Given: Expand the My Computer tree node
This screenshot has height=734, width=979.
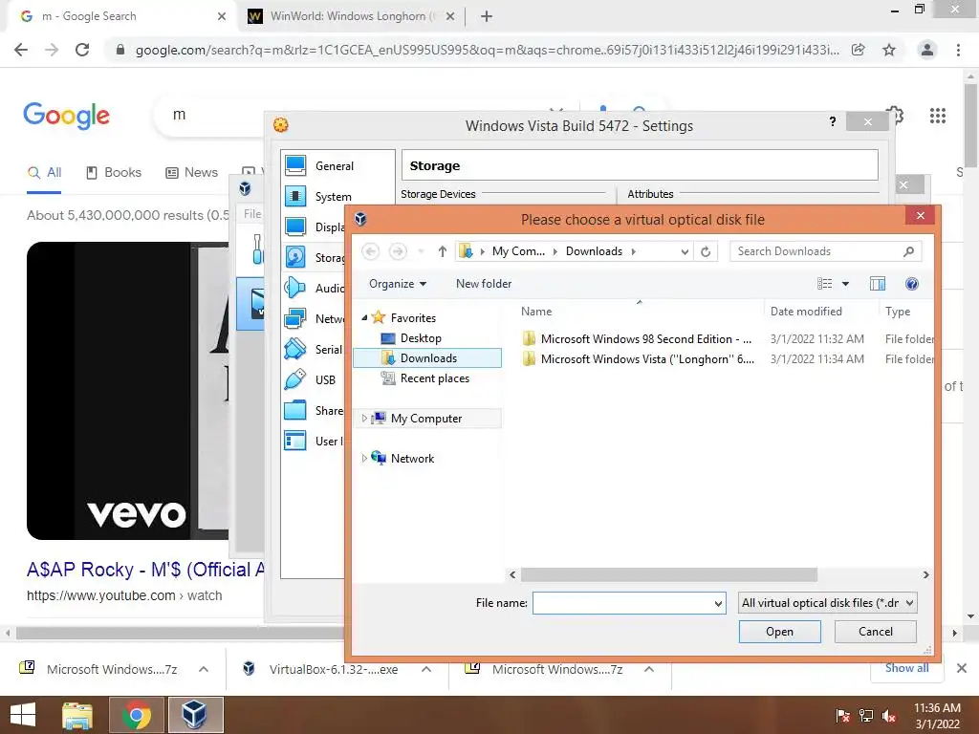Looking at the screenshot, I should [364, 419].
